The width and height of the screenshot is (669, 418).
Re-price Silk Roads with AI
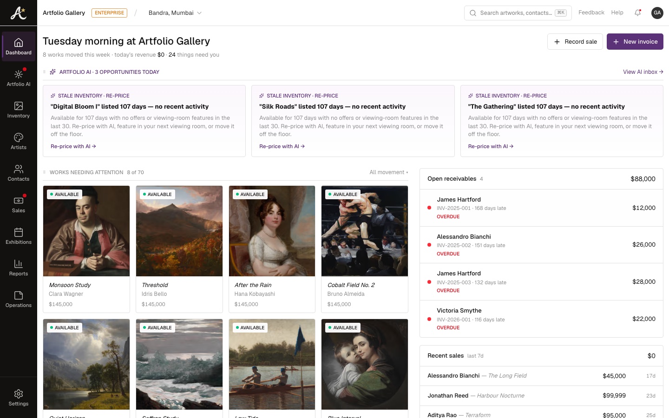click(x=282, y=146)
